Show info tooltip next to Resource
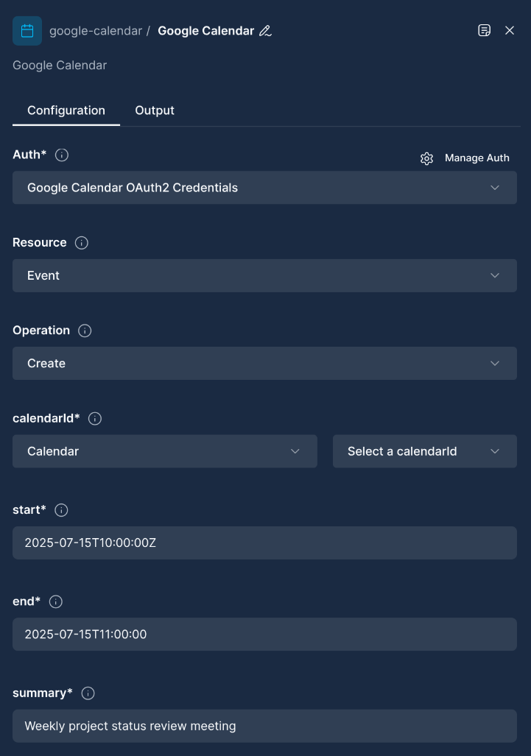 (82, 243)
